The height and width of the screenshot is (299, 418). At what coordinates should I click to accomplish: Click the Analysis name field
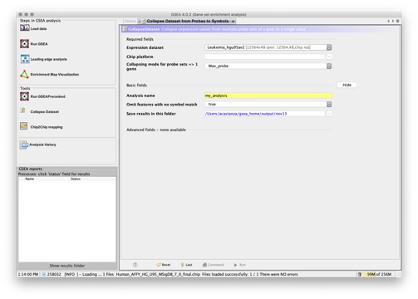[268, 96]
